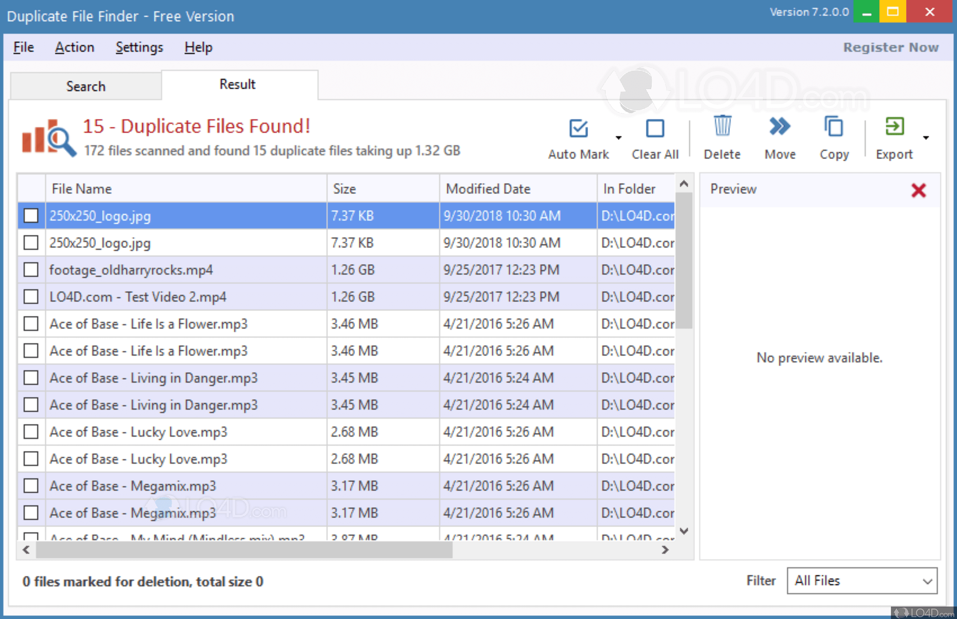This screenshot has width=957, height=619.
Task: Expand the Auto Mark dropdown arrow
Action: 618,137
